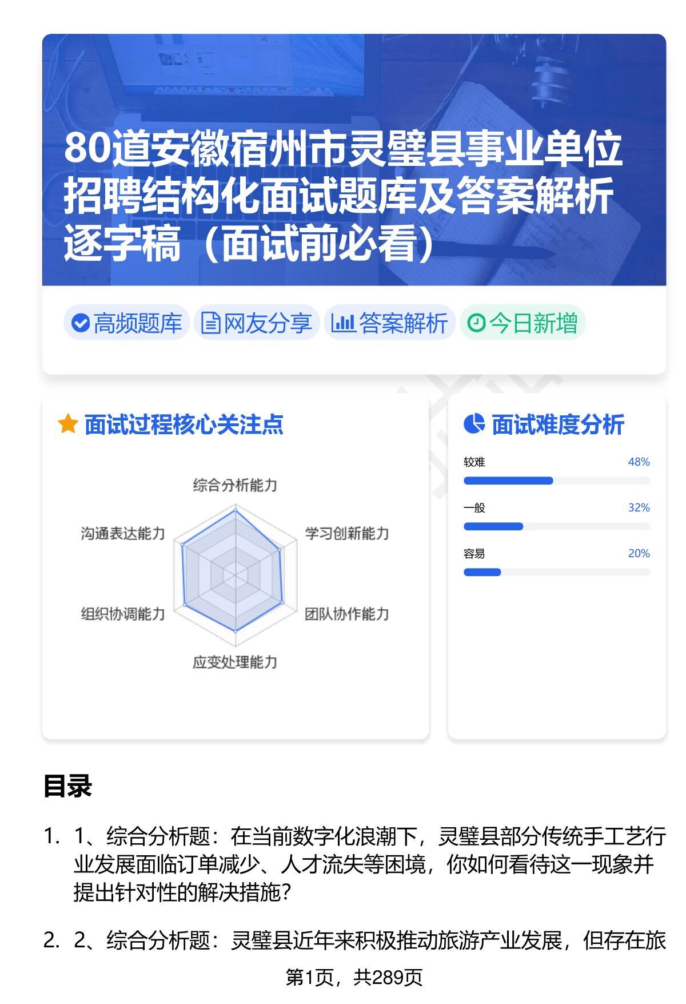Select the 高频题库 tag
Viewport: 686px width, 1004px height.
[x=126, y=323]
